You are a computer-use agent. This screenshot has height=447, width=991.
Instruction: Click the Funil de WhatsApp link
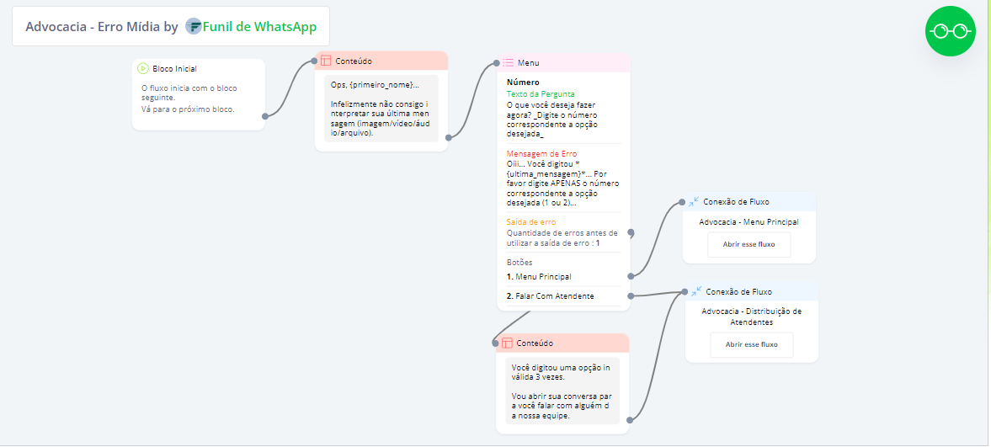click(x=259, y=27)
